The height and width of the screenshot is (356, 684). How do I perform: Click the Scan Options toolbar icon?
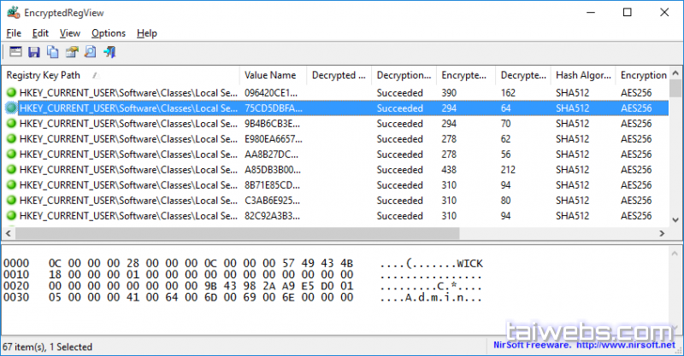tap(15, 53)
